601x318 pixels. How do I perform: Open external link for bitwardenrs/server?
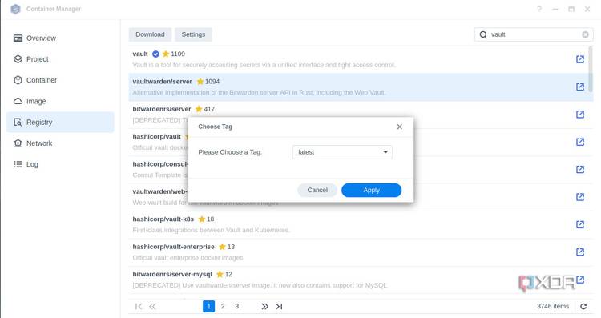click(x=580, y=115)
